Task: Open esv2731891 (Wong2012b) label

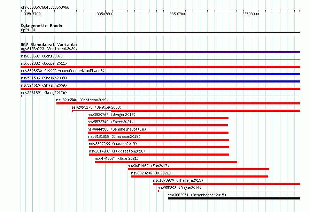Action: point(44,93)
